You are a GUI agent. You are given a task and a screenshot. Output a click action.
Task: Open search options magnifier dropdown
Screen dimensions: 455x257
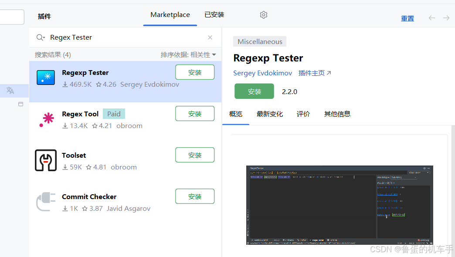point(41,37)
